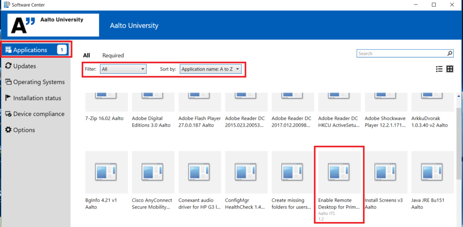Open Cisco AnyConnect Secure Mobility tile
The image size is (463, 227).
153,172
